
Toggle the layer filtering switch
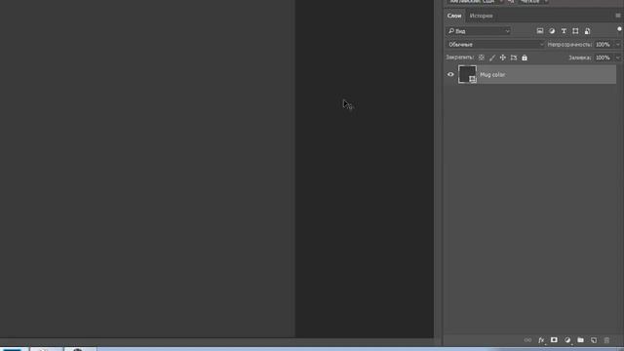619,29
